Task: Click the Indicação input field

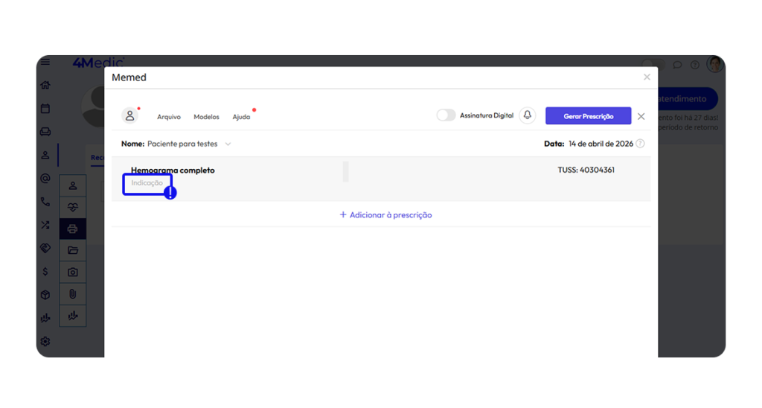Action: (147, 183)
